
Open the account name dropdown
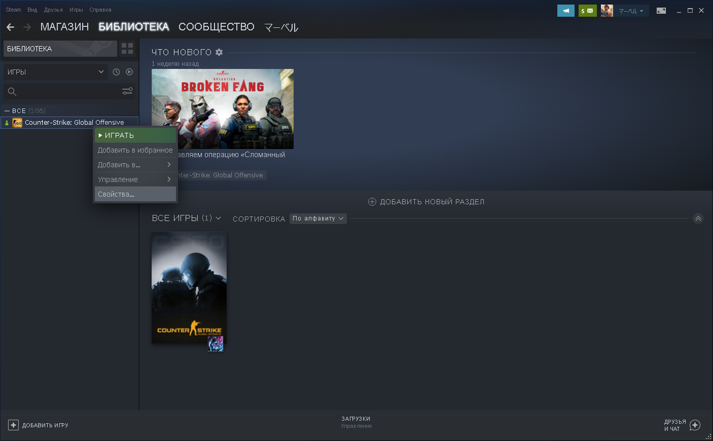631,11
